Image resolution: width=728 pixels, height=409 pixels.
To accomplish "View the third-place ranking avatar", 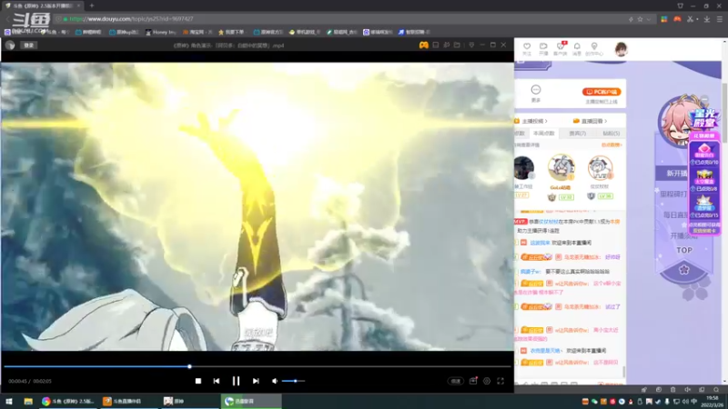I will tap(600, 167).
